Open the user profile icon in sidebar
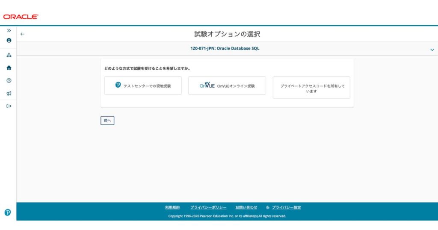This screenshot has width=438, height=230. pyautogui.click(x=9, y=41)
